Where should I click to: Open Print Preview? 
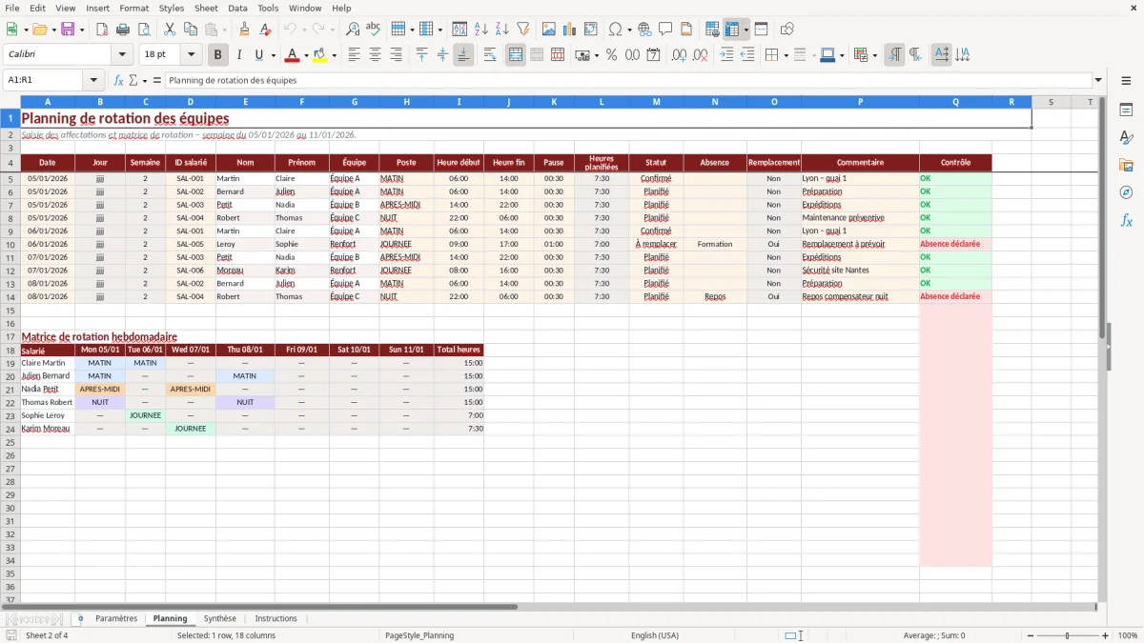click(144, 30)
